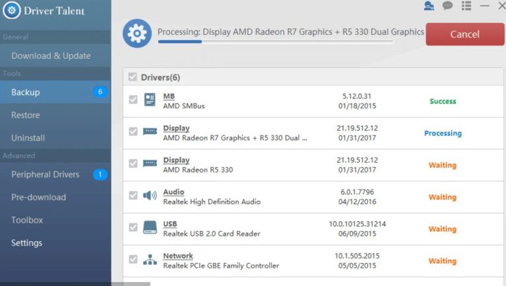Click the Driver Talent gear logo
The width and height of the screenshot is (506, 286).
coord(11,11)
